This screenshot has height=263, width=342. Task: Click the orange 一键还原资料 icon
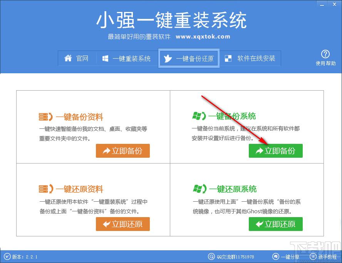tap(46, 189)
